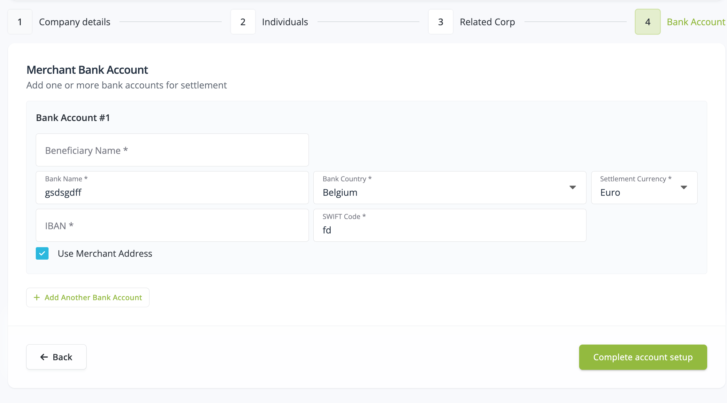
Task: Click the step 4 number badge
Action: 647,22
